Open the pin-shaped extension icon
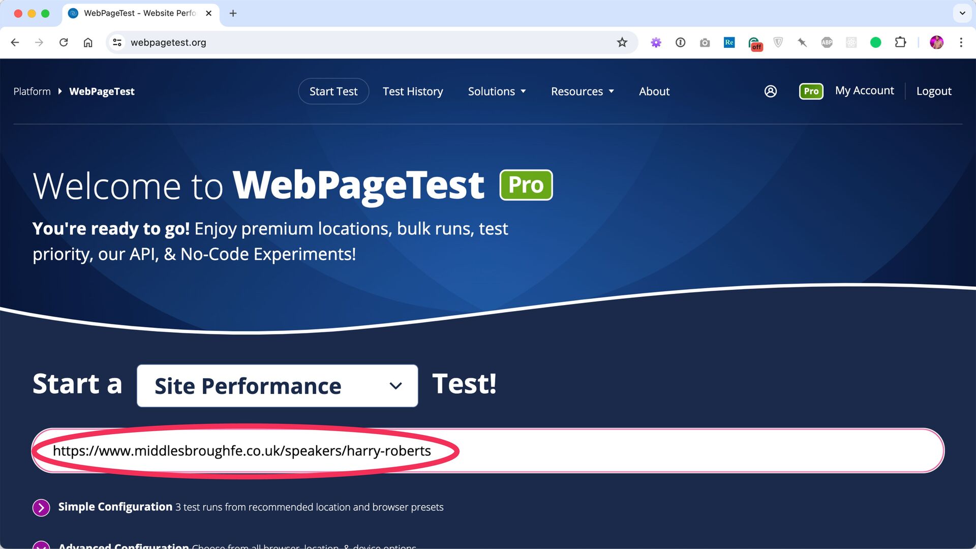976x549 pixels. (x=803, y=43)
